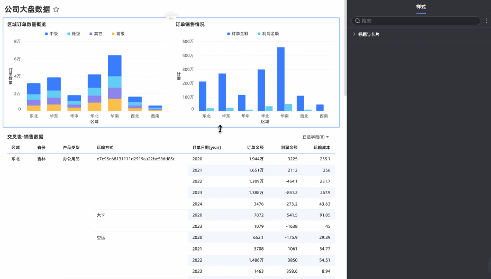491x279 pixels.
Task: Click the 1.944万 order amount cell
Action: coord(256,159)
